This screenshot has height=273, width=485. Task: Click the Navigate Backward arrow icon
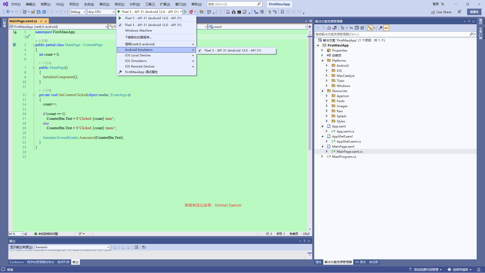click(x=8, y=12)
